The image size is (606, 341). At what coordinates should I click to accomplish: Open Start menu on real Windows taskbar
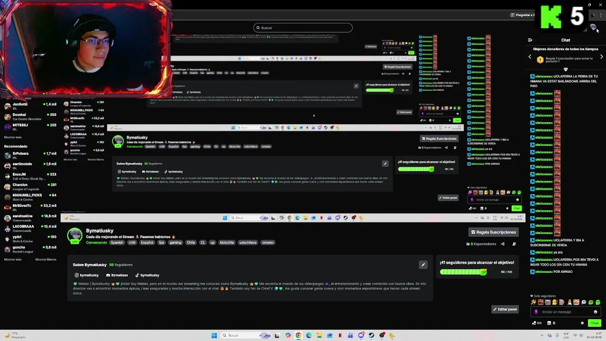(x=214, y=335)
